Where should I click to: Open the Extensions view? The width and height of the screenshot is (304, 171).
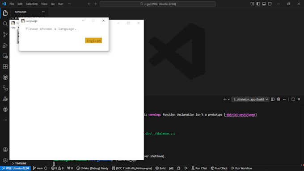coord(5,67)
